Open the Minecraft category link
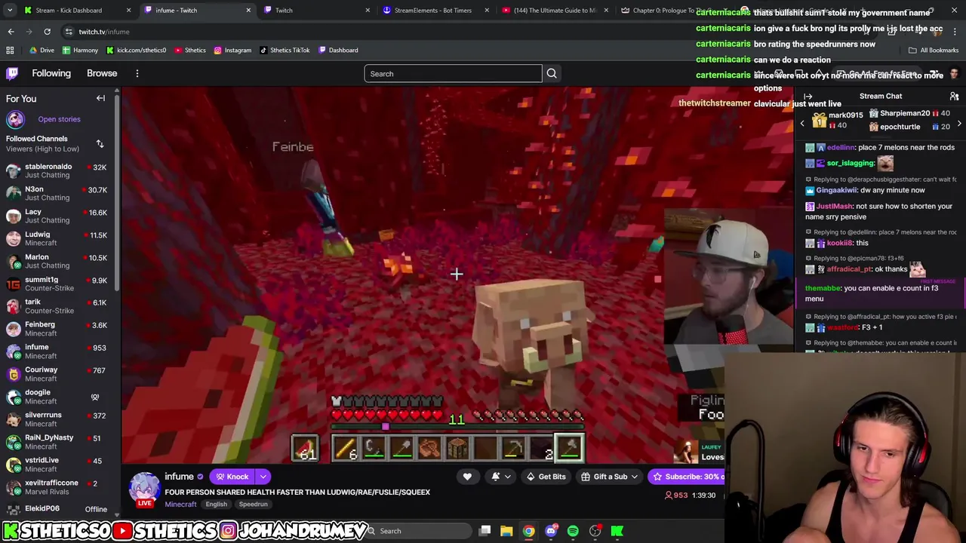This screenshot has height=543, width=966. click(x=180, y=504)
